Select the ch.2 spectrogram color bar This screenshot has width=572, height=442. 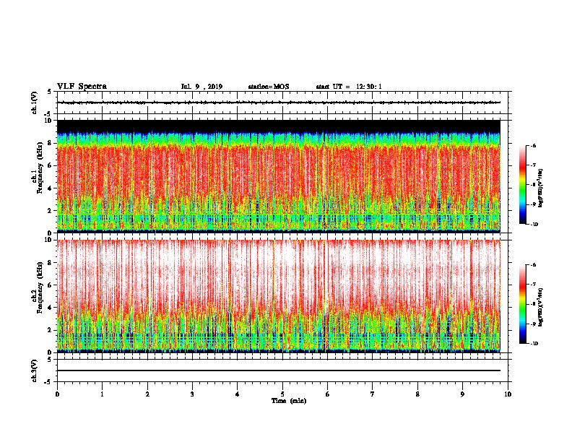pyautogui.click(x=523, y=304)
